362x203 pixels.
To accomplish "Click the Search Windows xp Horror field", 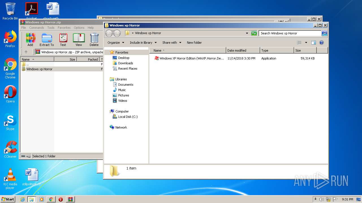I will (x=290, y=33).
